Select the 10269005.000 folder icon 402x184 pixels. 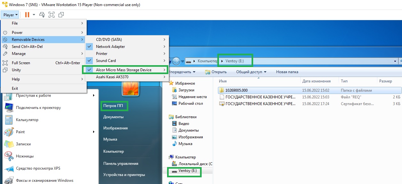pos(221,90)
